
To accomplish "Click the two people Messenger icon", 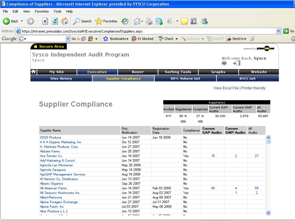I will 204,21.
